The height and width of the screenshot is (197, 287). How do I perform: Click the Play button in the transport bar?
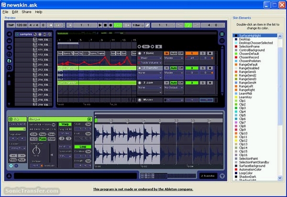100,25
